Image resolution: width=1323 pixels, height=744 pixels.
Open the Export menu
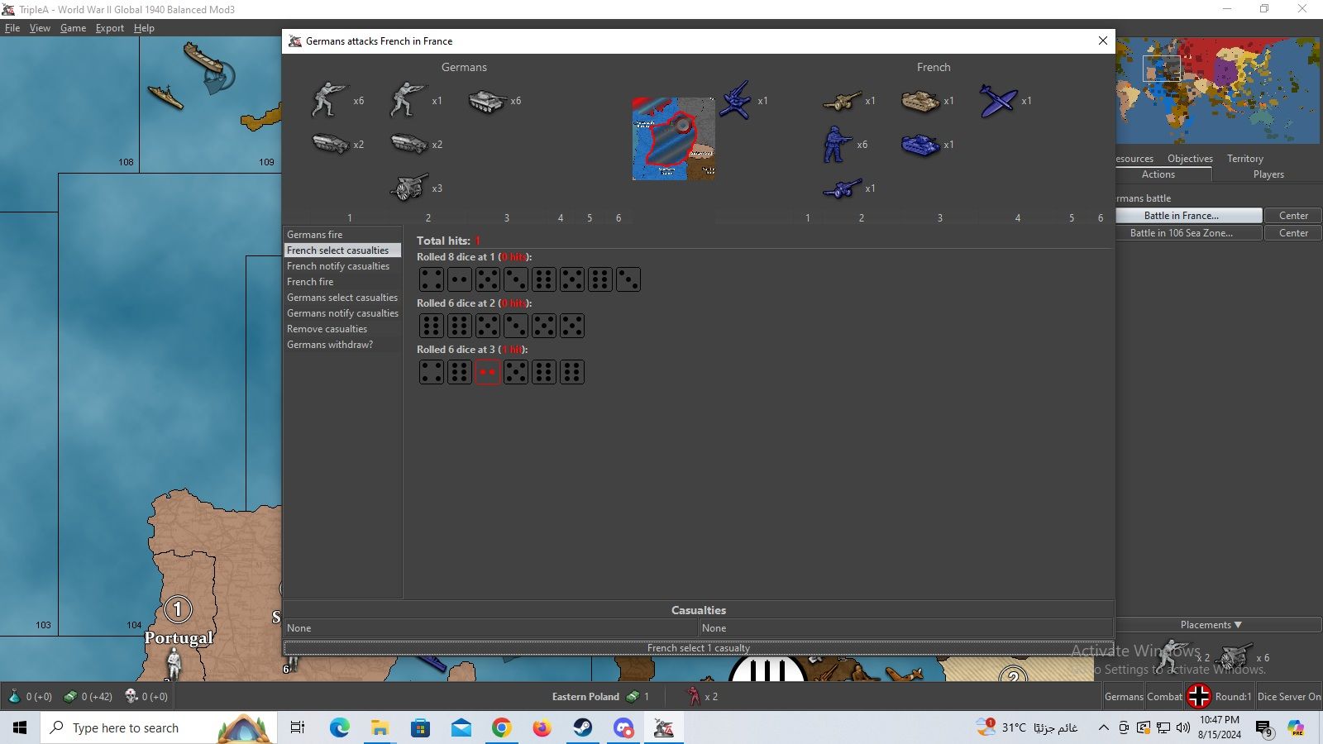(110, 28)
